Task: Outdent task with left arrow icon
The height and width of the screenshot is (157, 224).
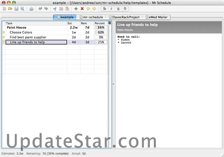Action: [88, 9]
